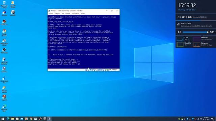
Task: Click the keyboard capture icon beside CTRL DERECHA
Action: [x=108, y=70]
